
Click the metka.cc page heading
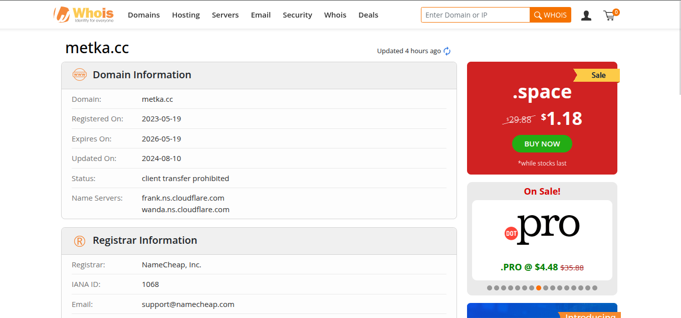97,48
